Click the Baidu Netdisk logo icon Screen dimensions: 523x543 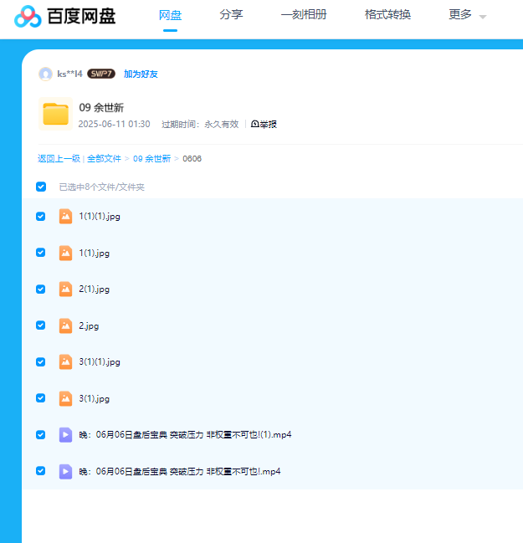point(28,16)
